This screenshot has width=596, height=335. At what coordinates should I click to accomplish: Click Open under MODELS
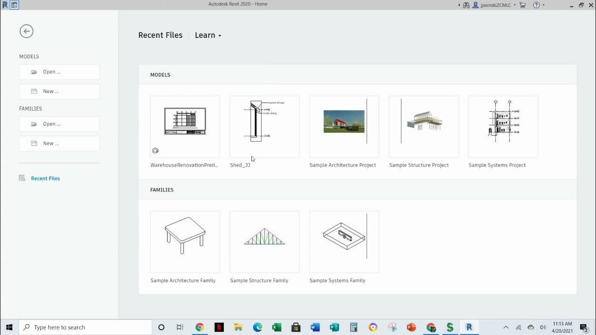[x=59, y=72]
